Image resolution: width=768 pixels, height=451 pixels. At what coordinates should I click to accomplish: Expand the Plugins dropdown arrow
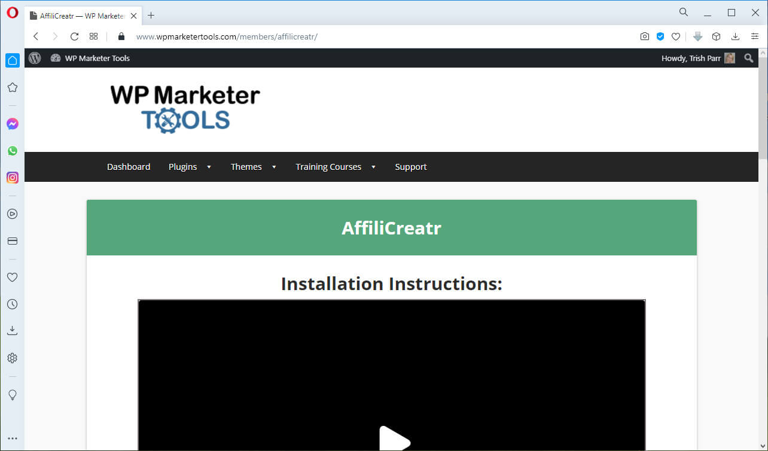point(209,167)
